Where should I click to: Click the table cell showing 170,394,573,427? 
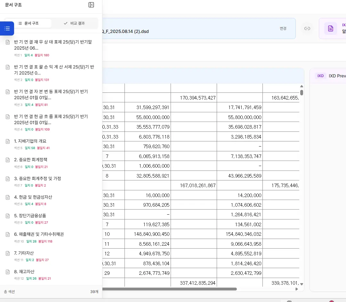[193, 98]
